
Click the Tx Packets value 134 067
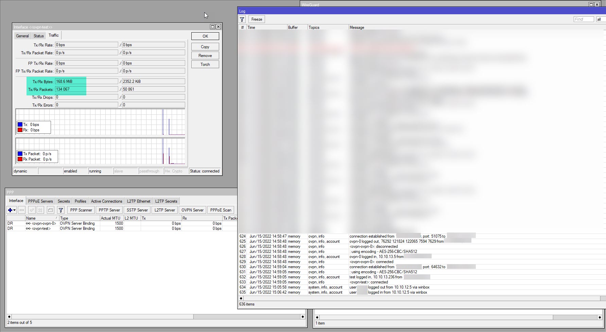[x=87, y=89]
